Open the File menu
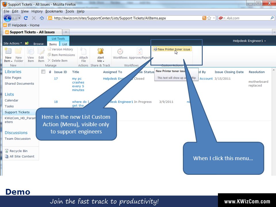This screenshot has height=207, width=276. click(x=6, y=11)
